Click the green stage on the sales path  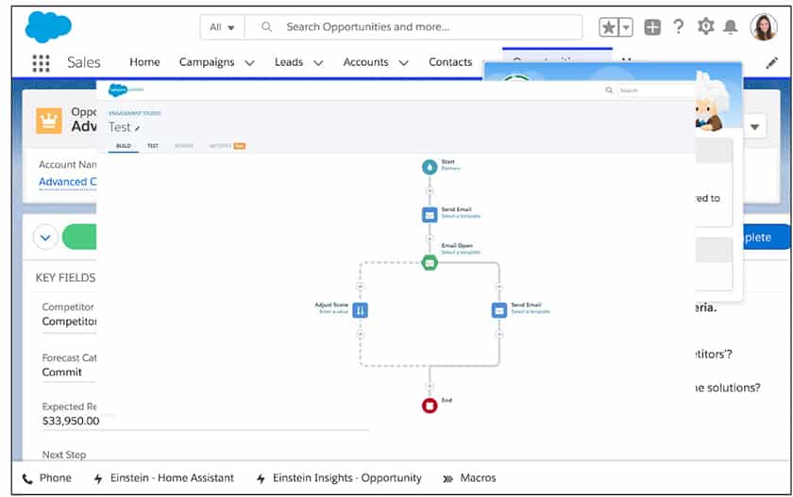79,237
